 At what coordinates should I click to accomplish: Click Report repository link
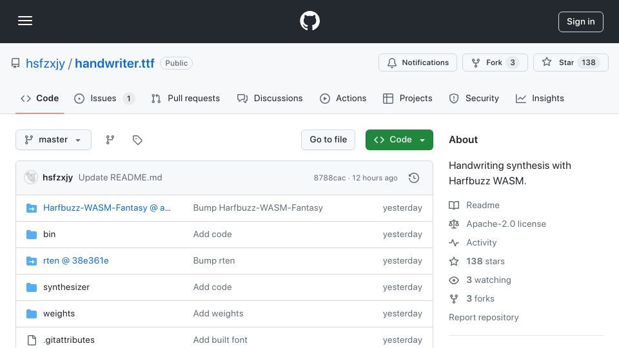tap(484, 317)
